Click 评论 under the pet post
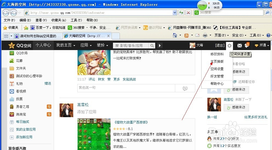272x150 pixels. tap(92, 79)
